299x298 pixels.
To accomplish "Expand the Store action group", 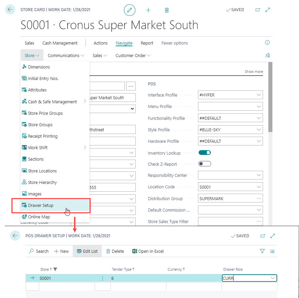I will coord(32,55).
